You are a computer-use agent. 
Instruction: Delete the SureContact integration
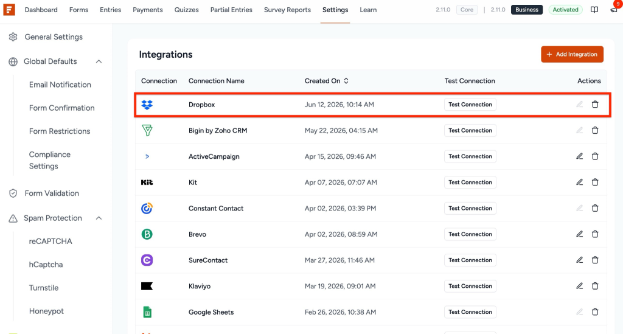pyautogui.click(x=595, y=260)
